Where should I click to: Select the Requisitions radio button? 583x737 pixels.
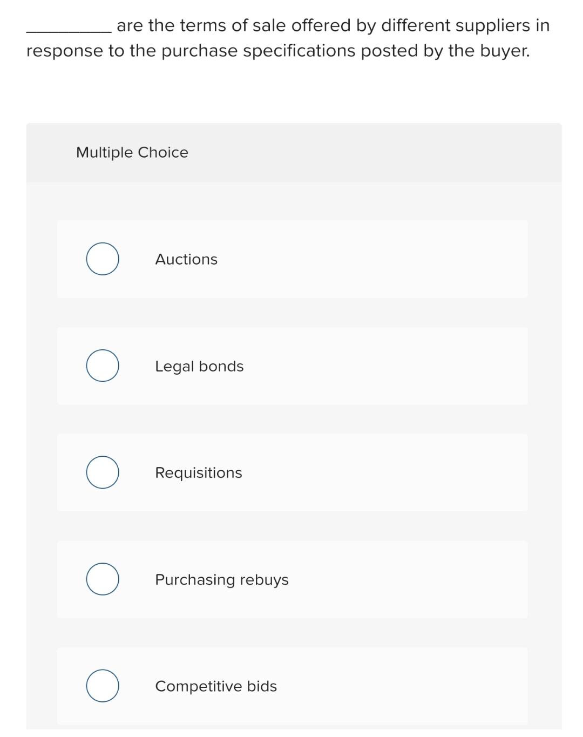tap(102, 472)
